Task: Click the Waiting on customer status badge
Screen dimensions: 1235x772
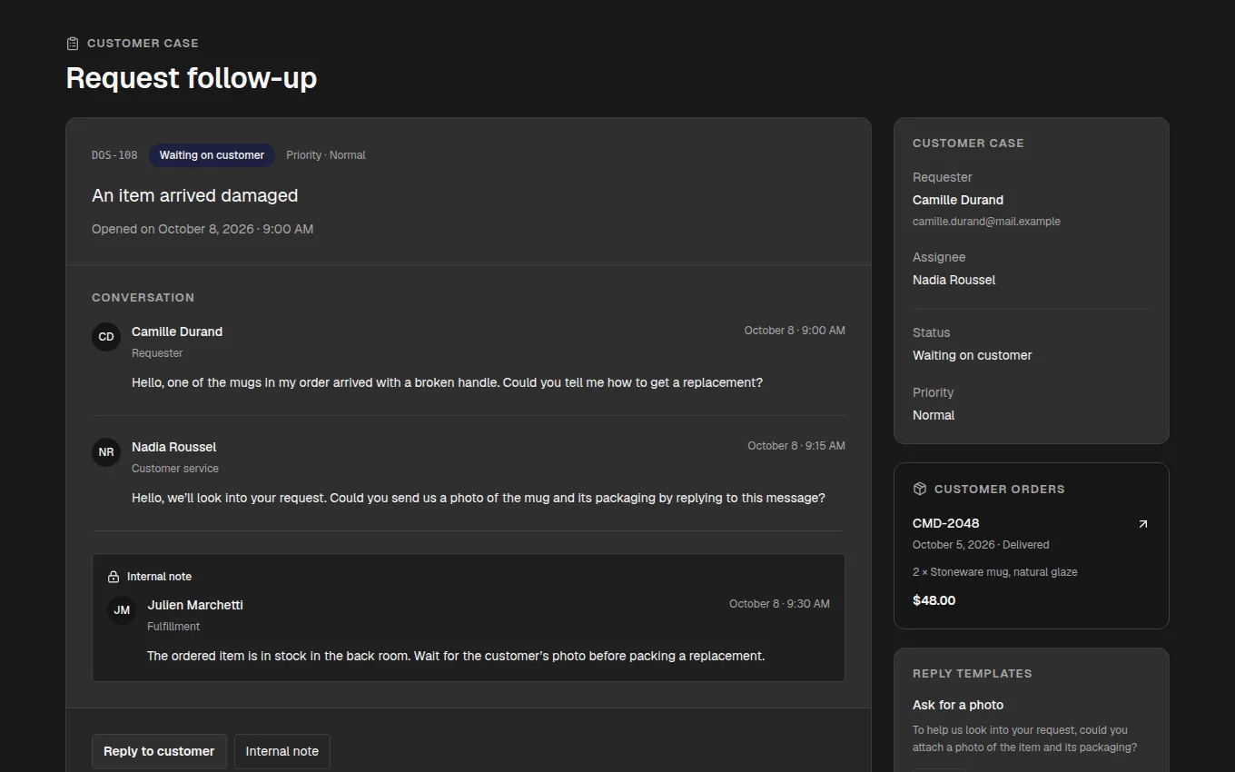Action: [212, 155]
